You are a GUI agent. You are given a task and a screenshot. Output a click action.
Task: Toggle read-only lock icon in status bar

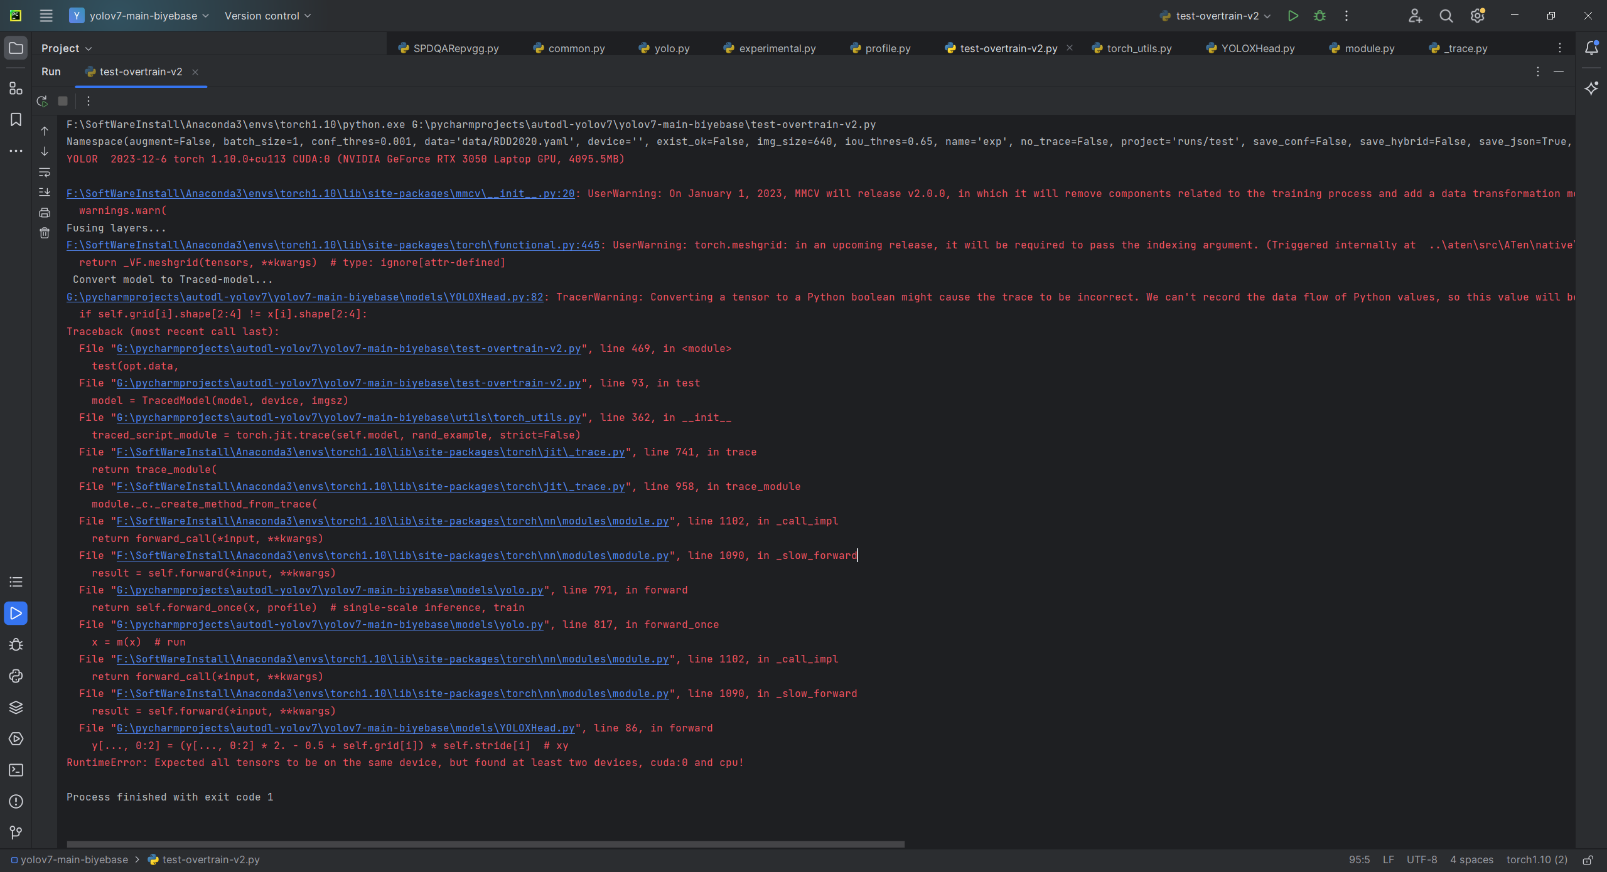click(1588, 859)
